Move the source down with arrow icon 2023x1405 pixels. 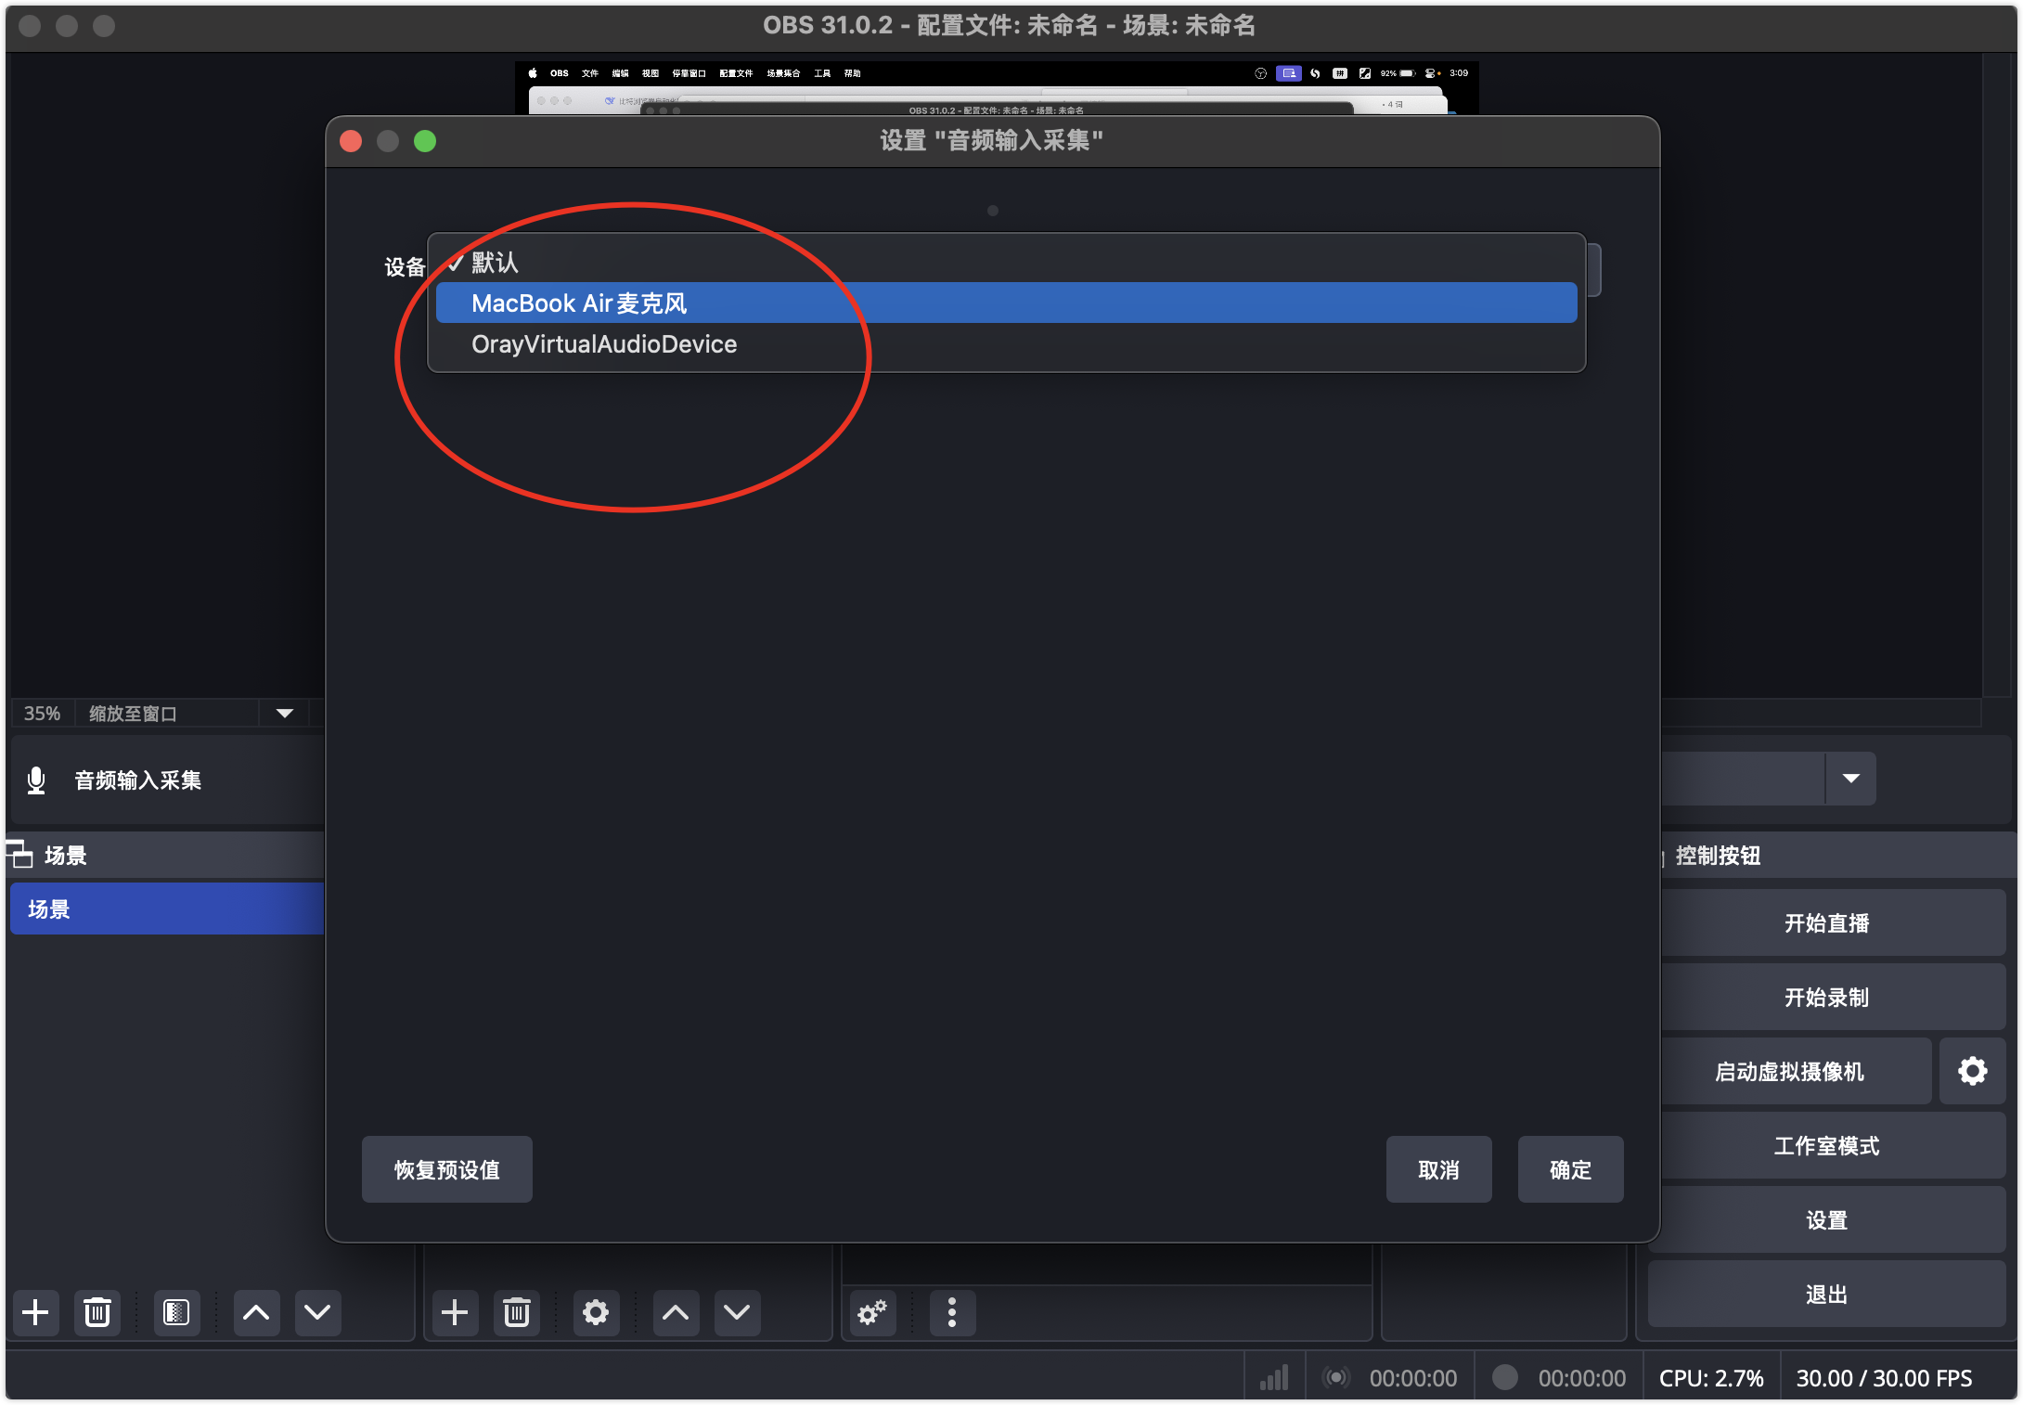(x=737, y=1312)
